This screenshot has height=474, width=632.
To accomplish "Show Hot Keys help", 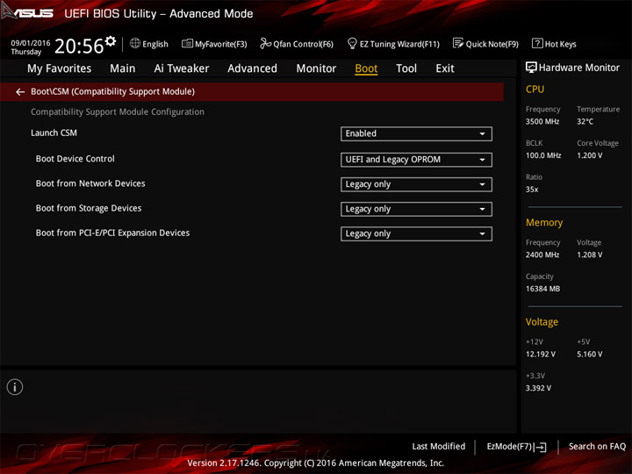I will coord(554,44).
